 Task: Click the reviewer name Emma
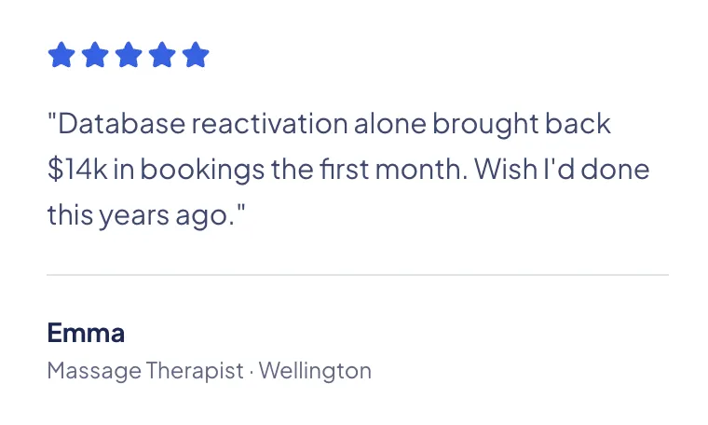86,333
